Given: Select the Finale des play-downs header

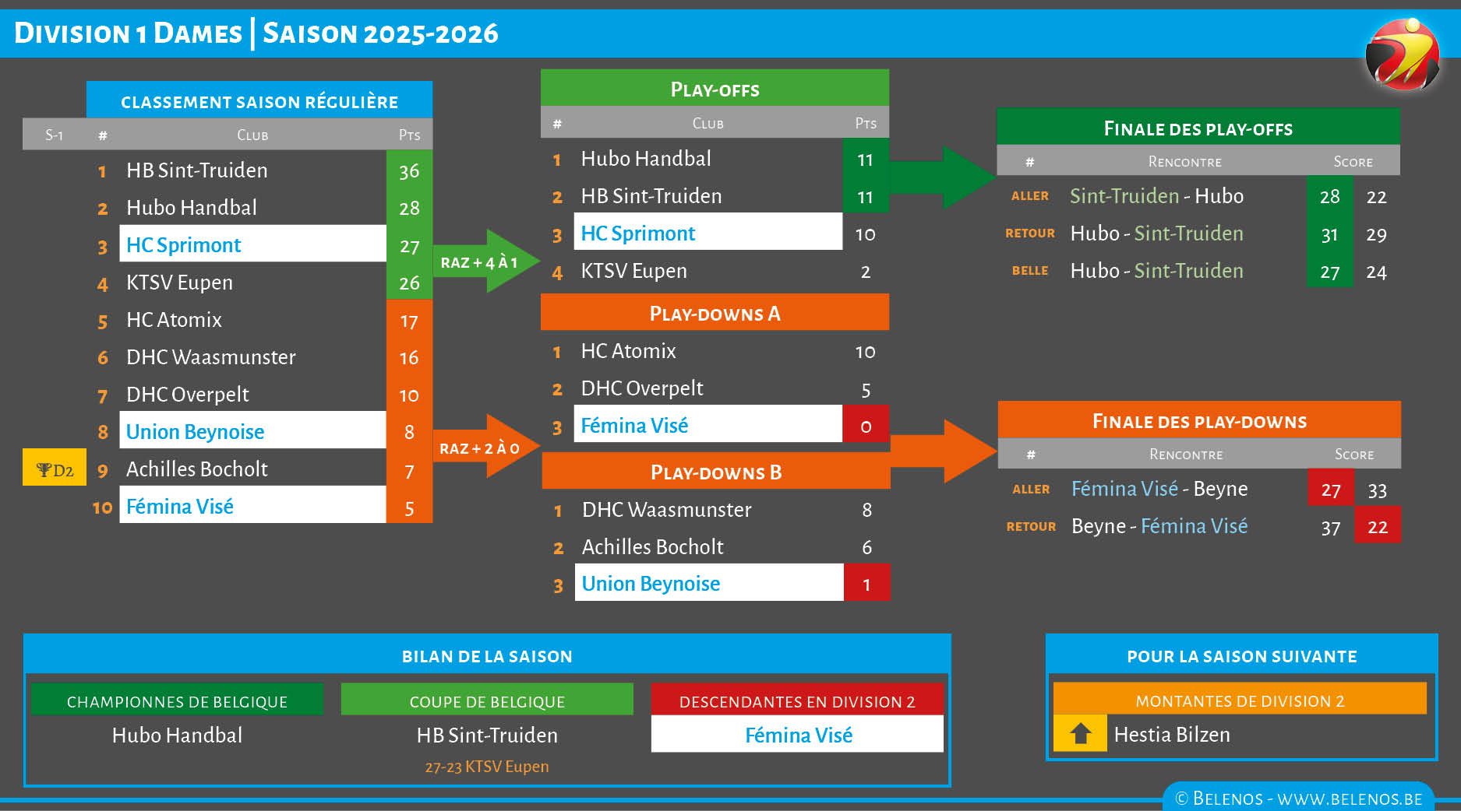Looking at the screenshot, I should pos(1199,420).
